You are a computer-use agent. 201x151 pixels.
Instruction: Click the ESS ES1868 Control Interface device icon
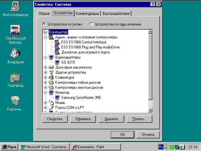[57, 42]
